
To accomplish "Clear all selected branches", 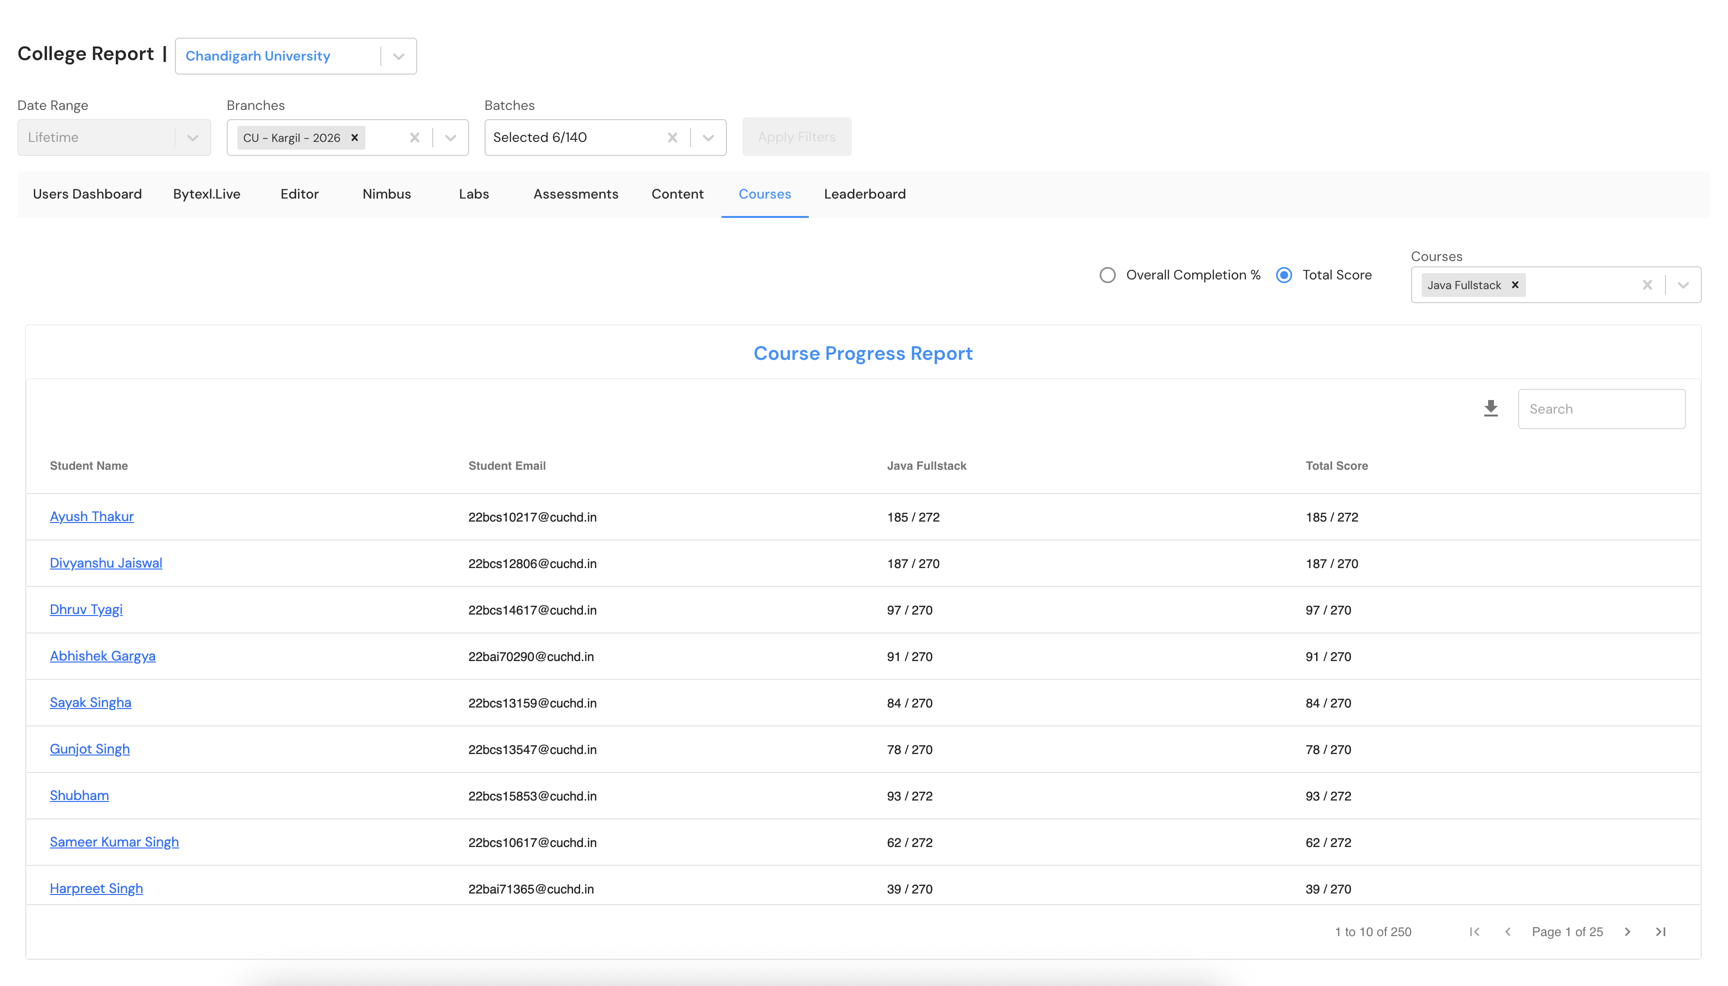I will tap(415, 138).
